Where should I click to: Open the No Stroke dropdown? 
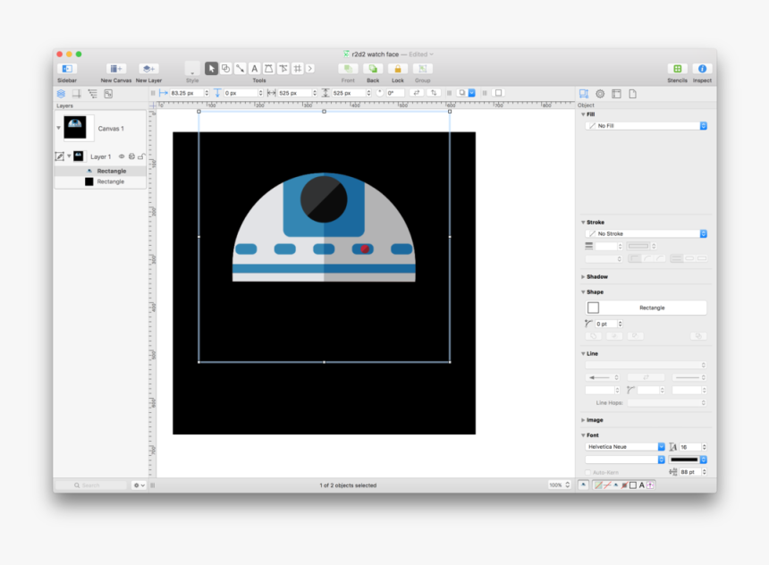coord(646,234)
